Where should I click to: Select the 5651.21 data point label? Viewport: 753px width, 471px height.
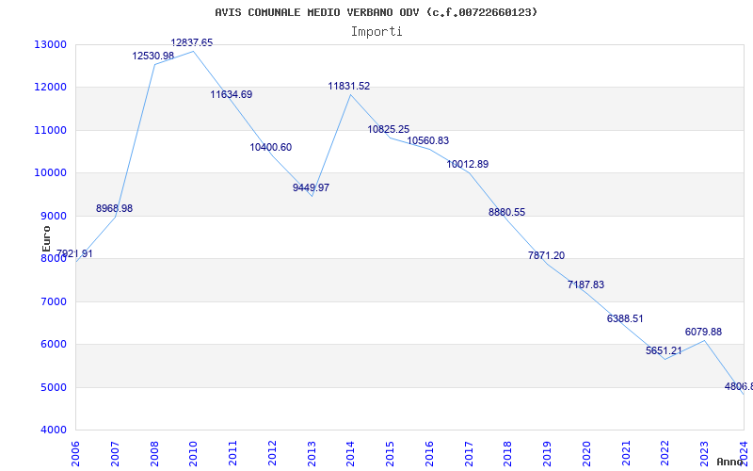point(665,350)
